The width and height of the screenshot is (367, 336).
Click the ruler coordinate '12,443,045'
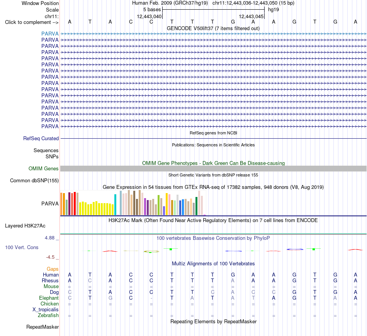(x=251, y=16)
